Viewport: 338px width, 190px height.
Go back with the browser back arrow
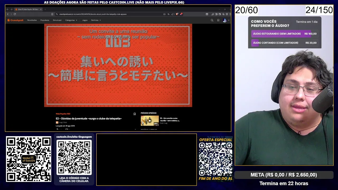[x=8, y=14]
